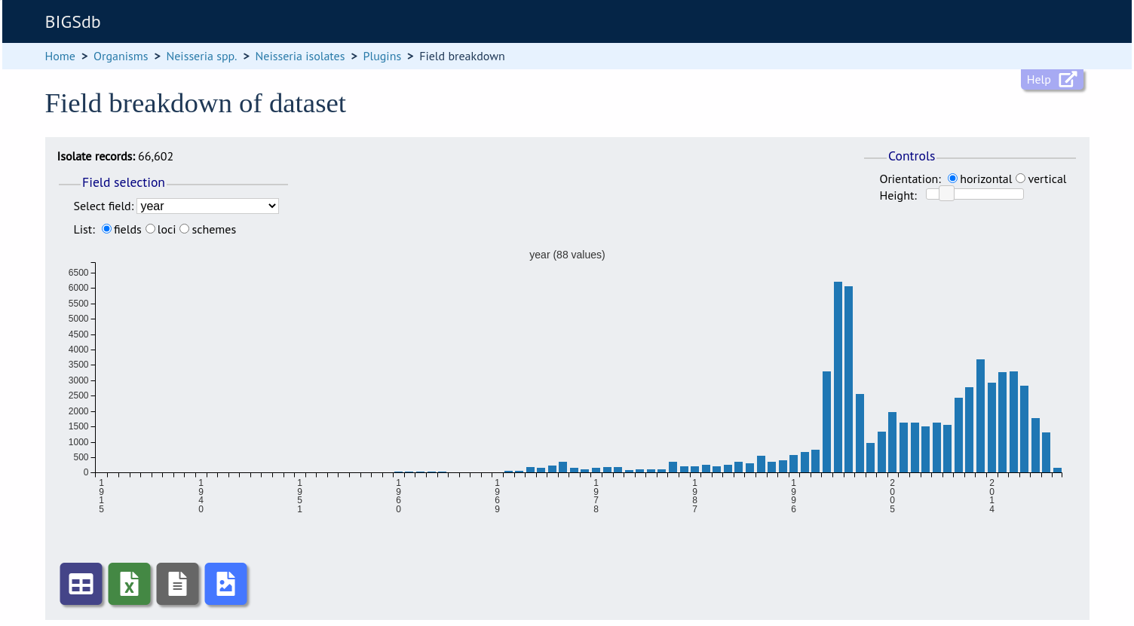
Task: Select the fields list radio option
Action: [x=107, y=229]
